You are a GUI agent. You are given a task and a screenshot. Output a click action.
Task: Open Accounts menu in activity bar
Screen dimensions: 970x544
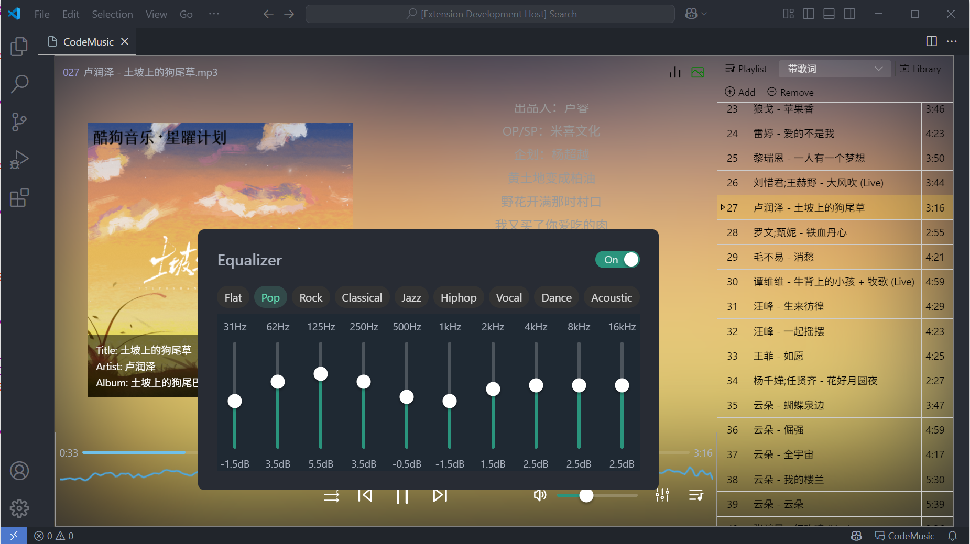coord(19,471)
